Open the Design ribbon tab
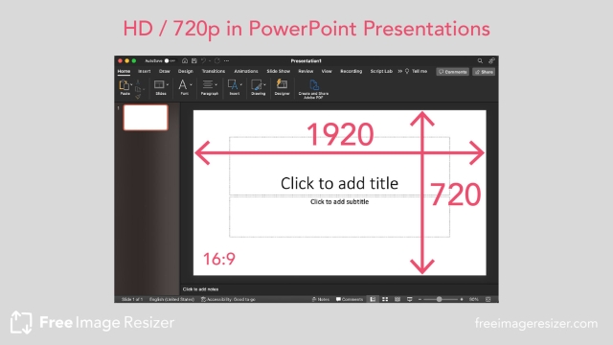Viewport: 613px width, 345px height. point(185,71)
